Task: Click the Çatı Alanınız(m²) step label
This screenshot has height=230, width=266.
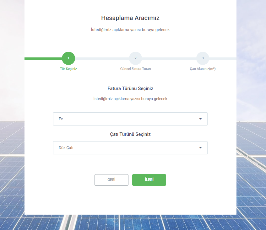Action: pos(203,69)
